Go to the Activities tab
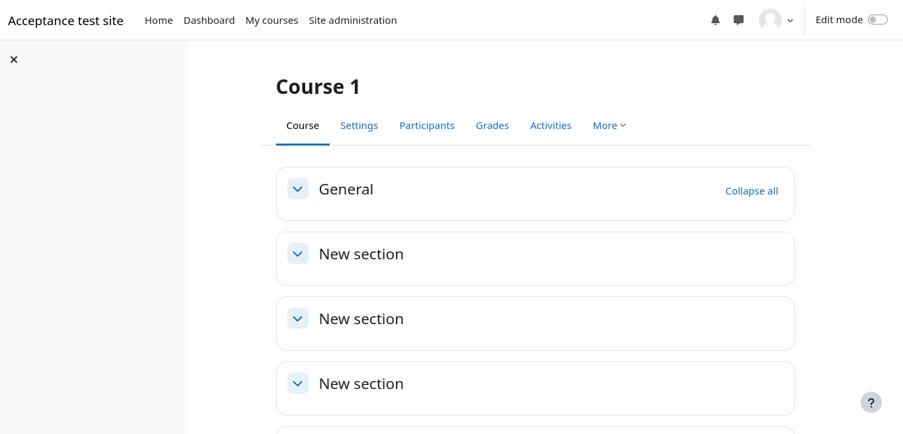Screen dimensions: 903x434 point(550,126)
